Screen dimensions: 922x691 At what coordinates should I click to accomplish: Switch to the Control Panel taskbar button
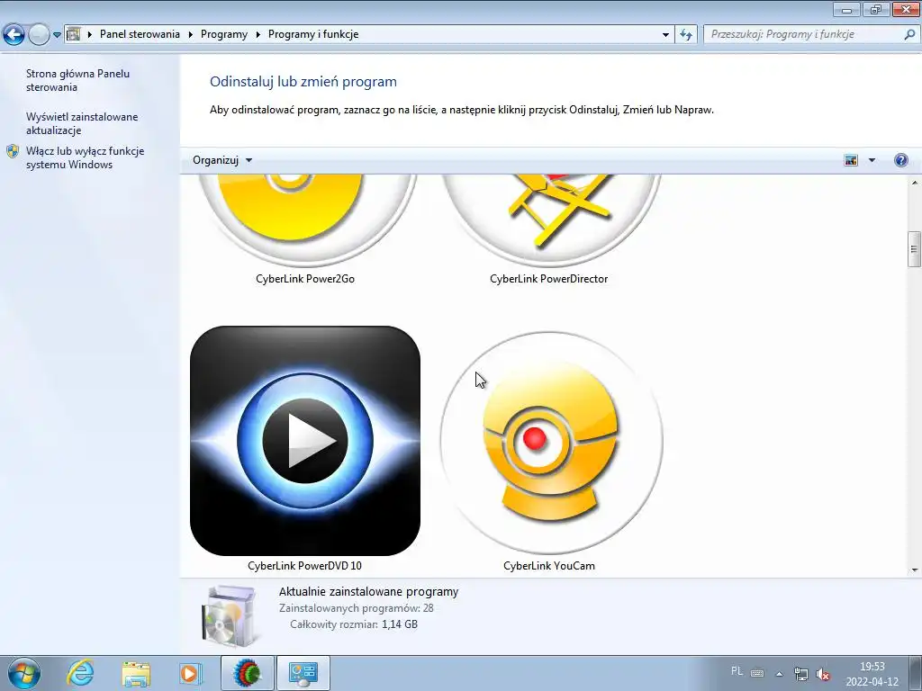pos(303,673)
